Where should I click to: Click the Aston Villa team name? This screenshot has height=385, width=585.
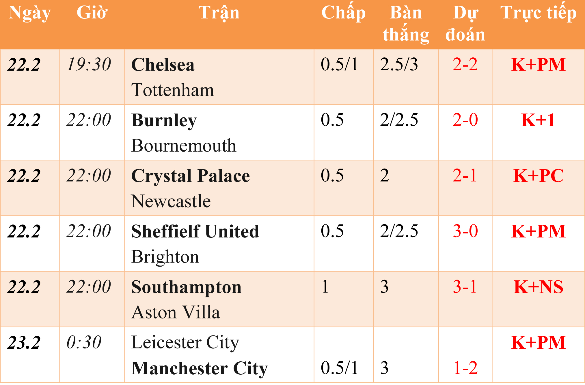pyautogui.click(x=176, y=313)
